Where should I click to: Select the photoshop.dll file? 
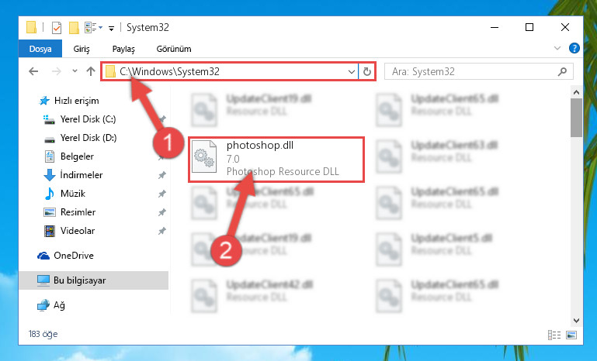276,160
